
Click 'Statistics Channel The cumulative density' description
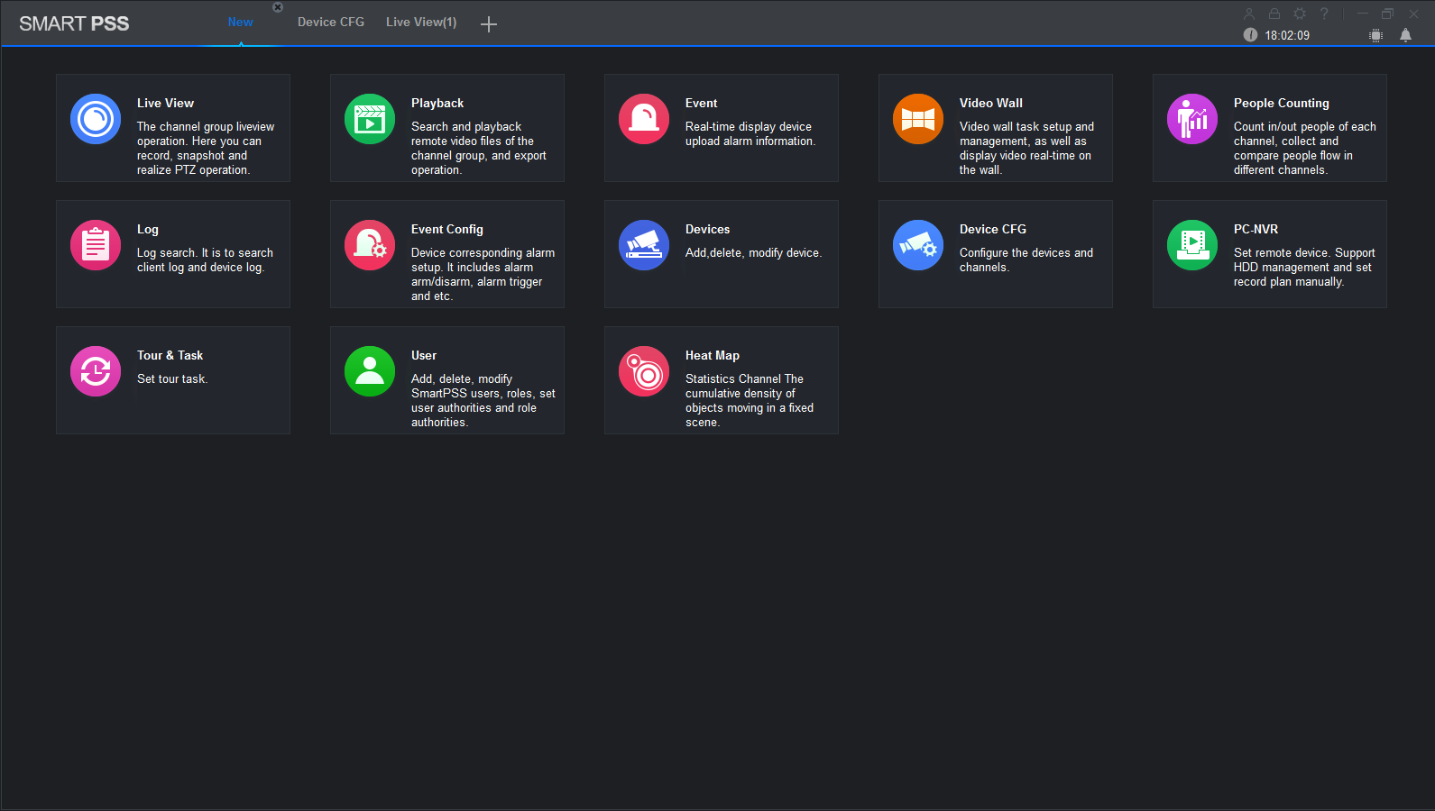point(750,400)
